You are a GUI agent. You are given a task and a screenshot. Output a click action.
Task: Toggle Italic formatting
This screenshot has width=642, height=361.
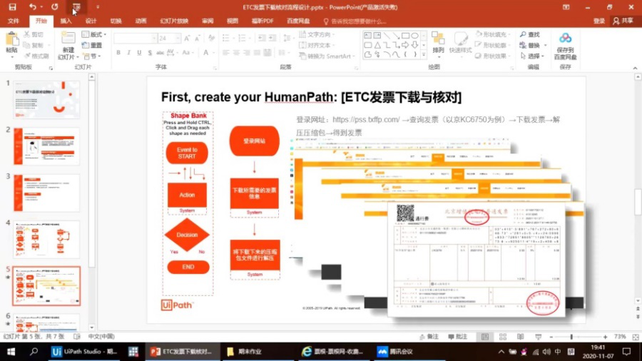pos(128,53)
